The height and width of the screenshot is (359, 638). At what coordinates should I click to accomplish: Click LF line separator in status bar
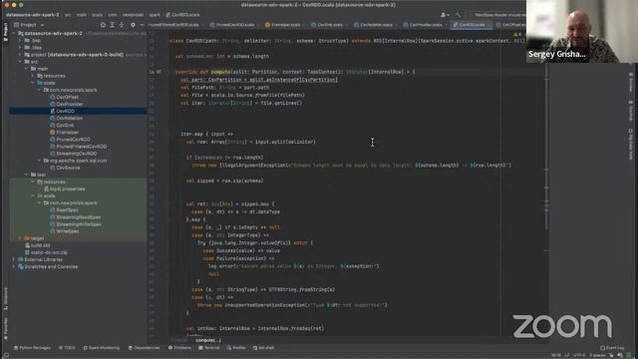click(567, 355)
